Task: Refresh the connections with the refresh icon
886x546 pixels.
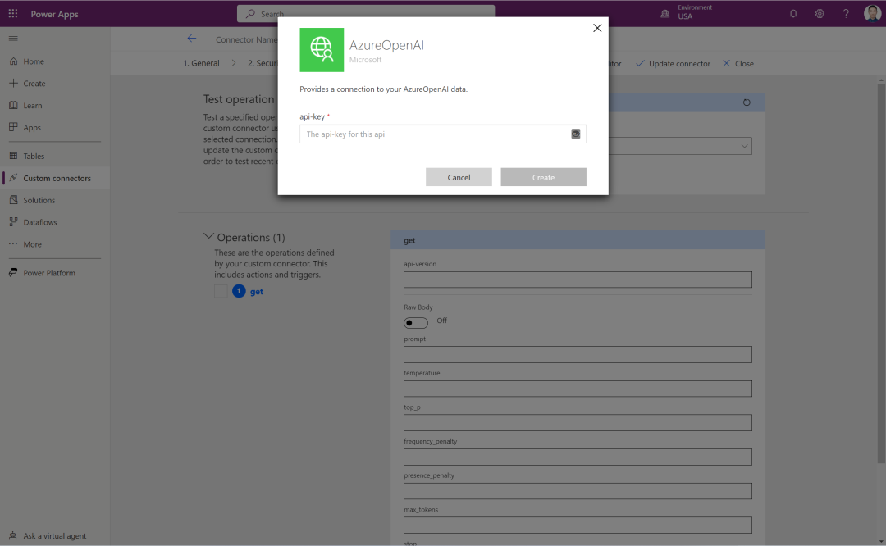Action: pyautogui.click(x=747, y=102)
